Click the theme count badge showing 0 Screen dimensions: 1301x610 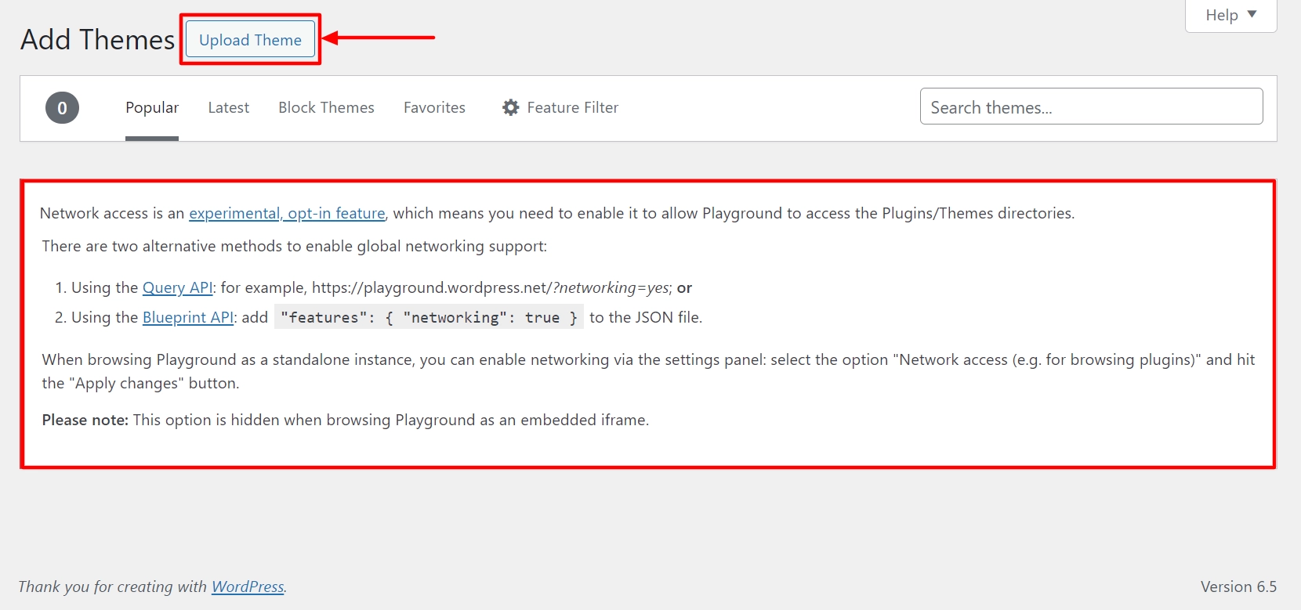(63, 108)
